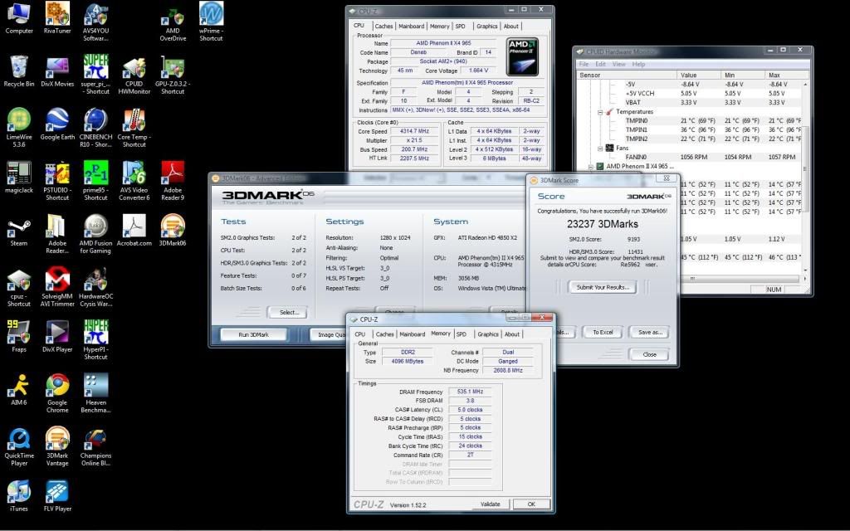Click the To Excel button

(x=603, y=332)
